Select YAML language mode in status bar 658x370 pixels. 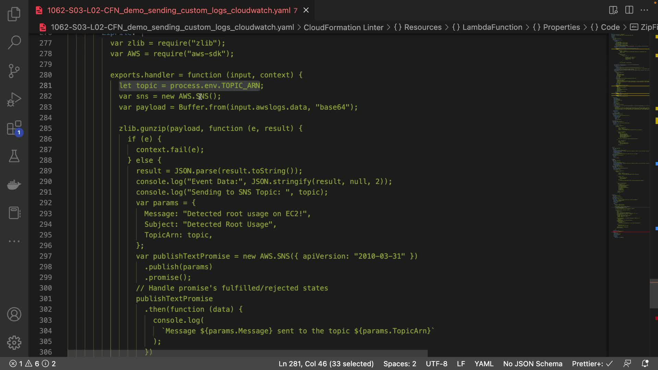[484, 363]
